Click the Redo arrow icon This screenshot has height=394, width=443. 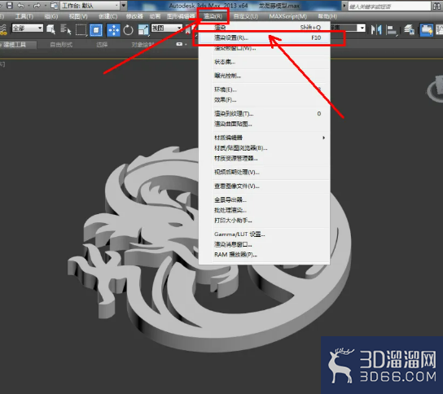point(37,6)
